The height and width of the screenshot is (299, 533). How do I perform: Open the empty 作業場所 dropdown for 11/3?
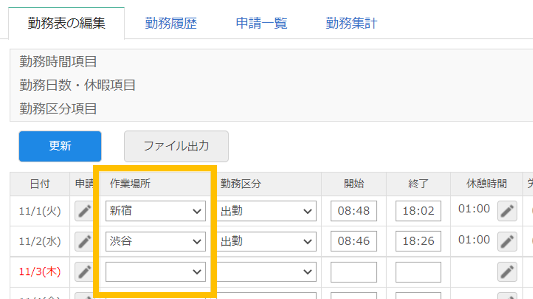tap(155, 272)
